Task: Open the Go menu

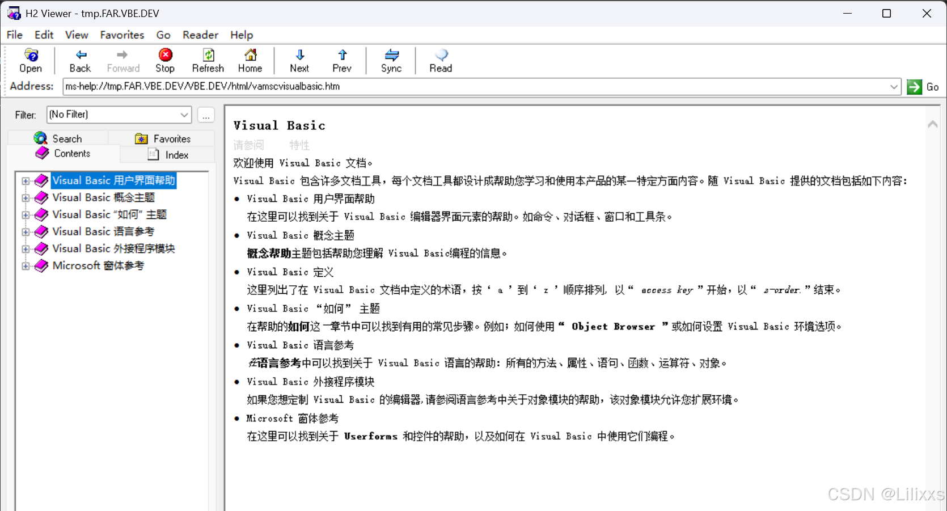Action: pyautogui.click(x=163, y=35)
